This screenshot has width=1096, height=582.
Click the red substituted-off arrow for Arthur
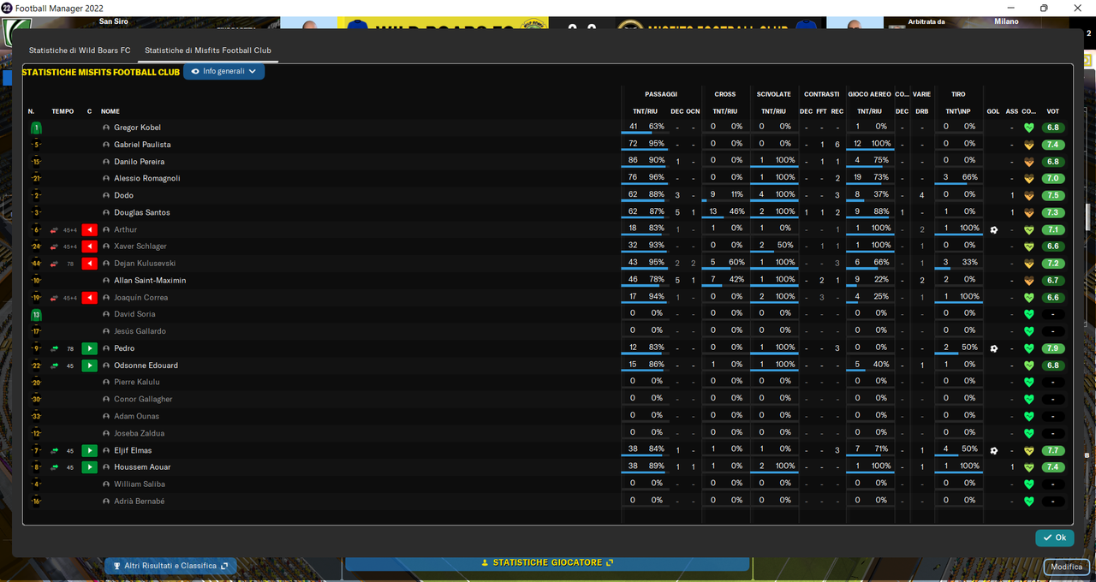(x=89, y=229)
